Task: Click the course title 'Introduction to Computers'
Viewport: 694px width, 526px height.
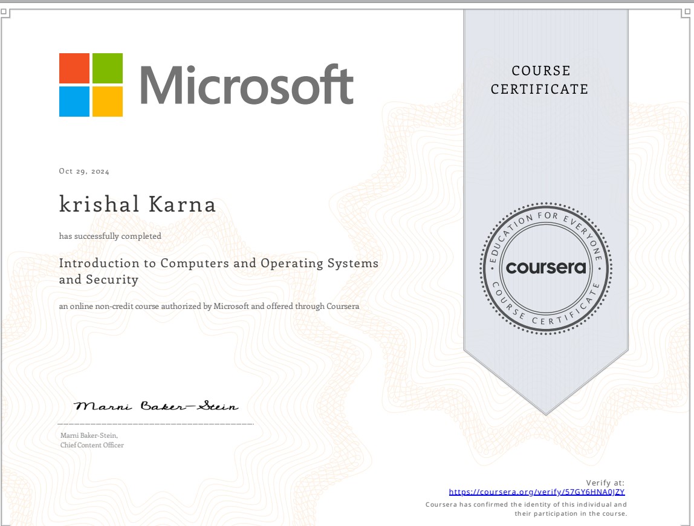Action: (x=218, y=264)
